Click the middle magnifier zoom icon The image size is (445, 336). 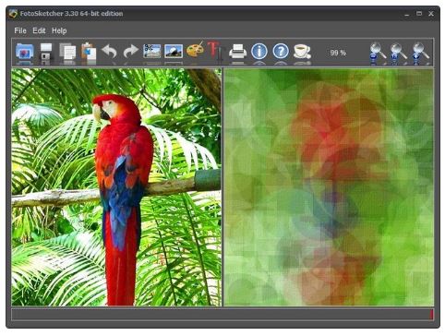398,53
